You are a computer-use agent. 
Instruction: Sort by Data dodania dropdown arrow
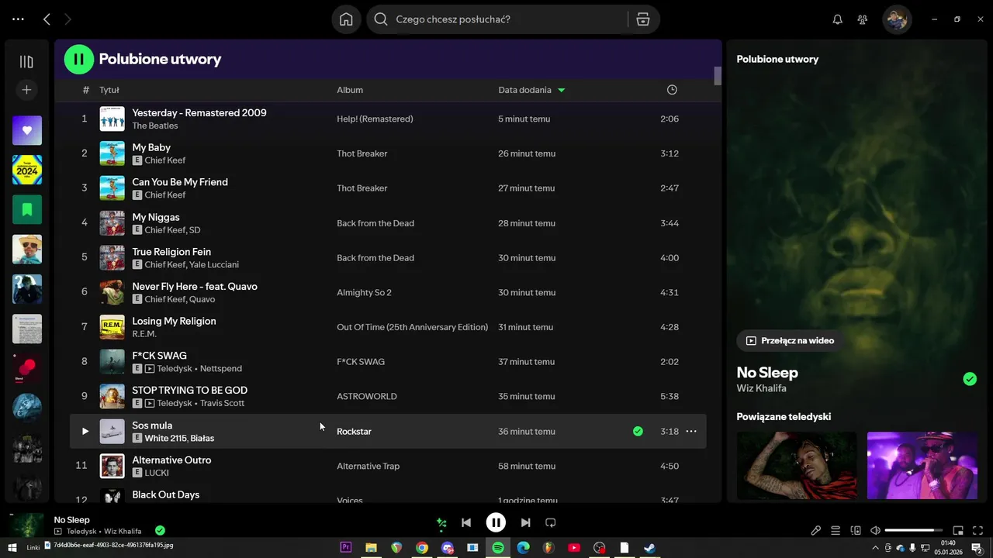pyautogui.click(x=562, y=90)
